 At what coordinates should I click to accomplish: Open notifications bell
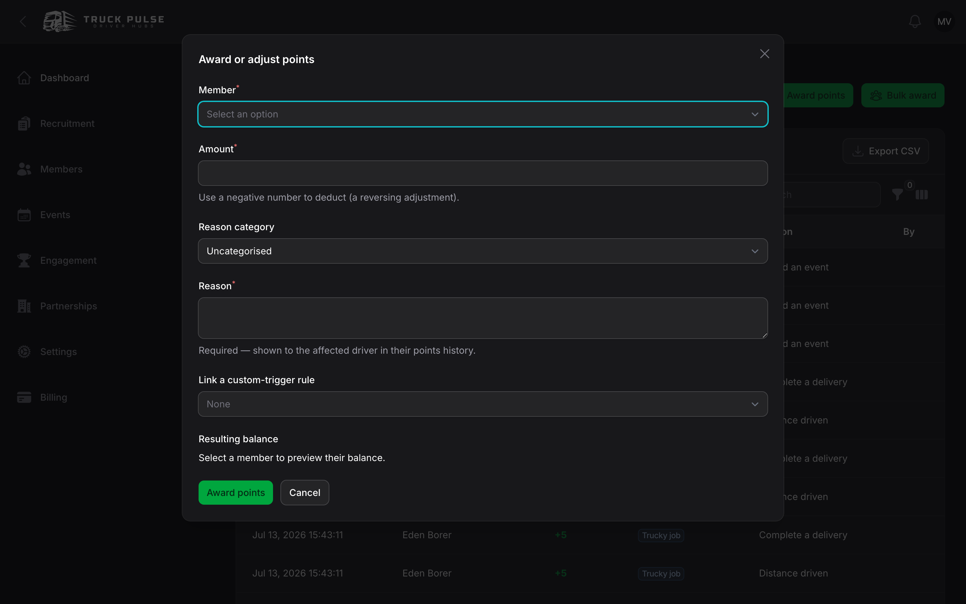pyautogui.click(x=914, y=21)
